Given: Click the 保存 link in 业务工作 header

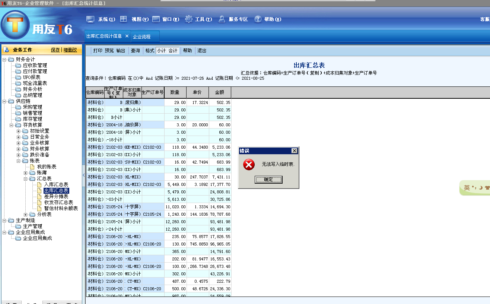Looking at the screenshot, I should click(55, 50).
